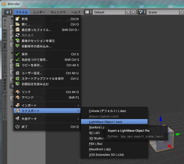The image size is (184, 164).
Task: Switch to アニメーション tab in toolshelf
Action: (5, 64)
